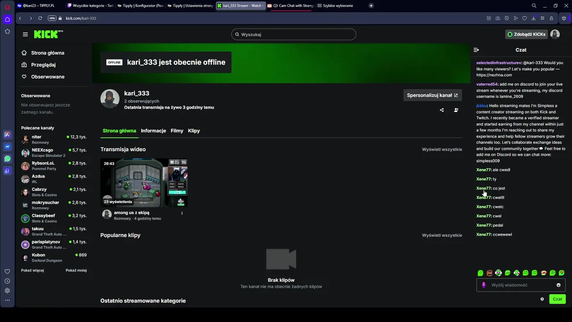The image size is (572, 322).
Task: Open recommended channel NEEXcsgo
Action: click(54, 153)
